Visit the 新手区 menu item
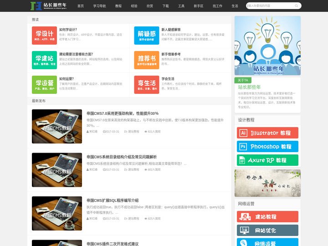The image size is (328, 246). [x=199, y=6]
